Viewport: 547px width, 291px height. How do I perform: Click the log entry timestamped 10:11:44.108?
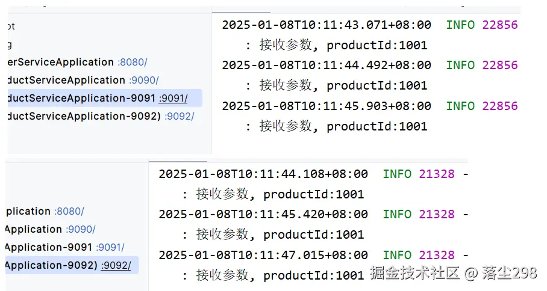263,174
